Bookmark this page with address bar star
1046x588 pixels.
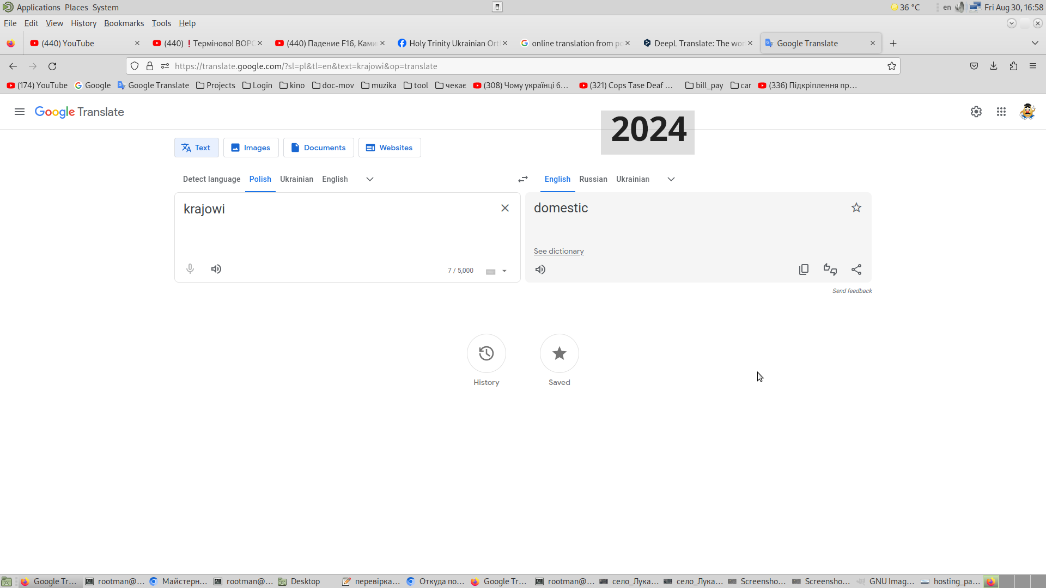[x=891, y=66]
